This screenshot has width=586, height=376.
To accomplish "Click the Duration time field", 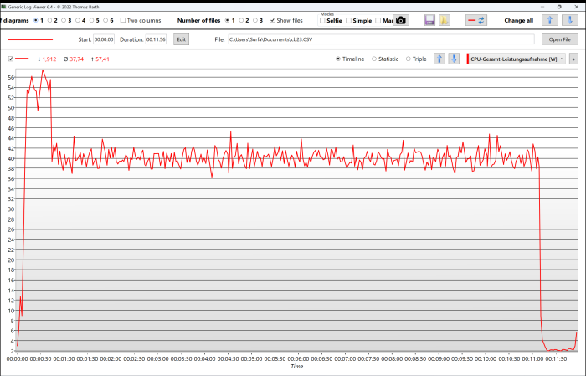I will point(156,39).
